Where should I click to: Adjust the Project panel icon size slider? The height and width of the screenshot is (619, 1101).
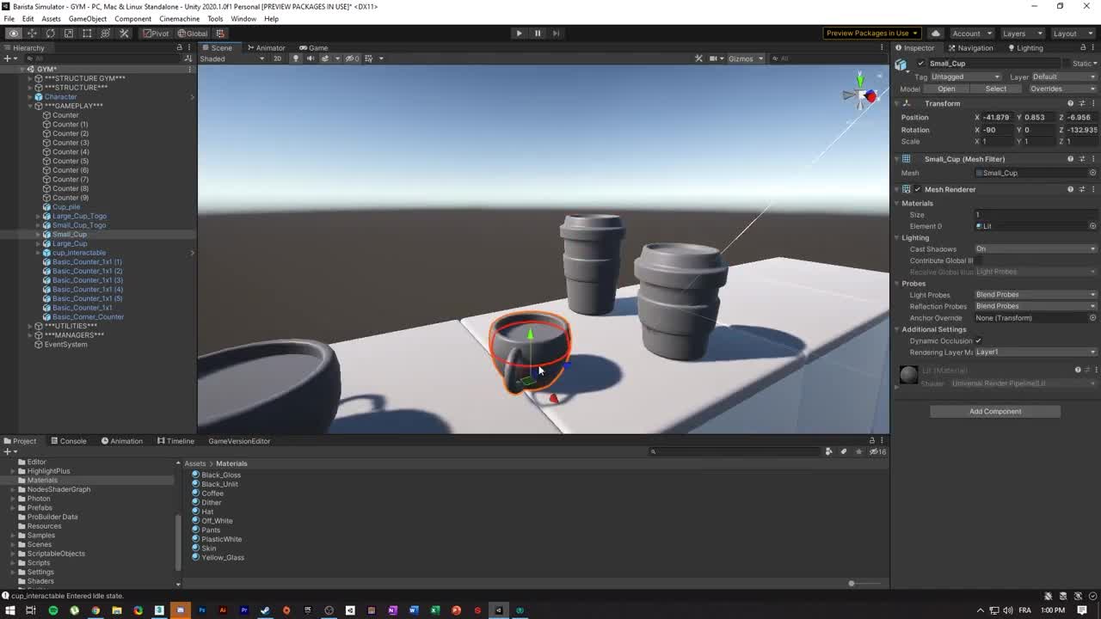(852, 584)
